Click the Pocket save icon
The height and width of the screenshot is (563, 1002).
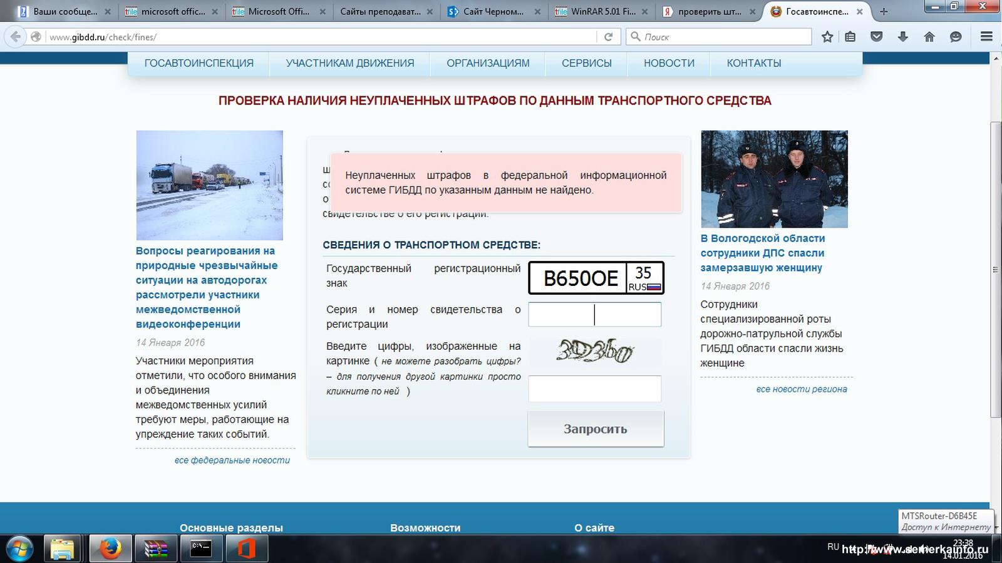pyautogui.click(x=877, y=37)
